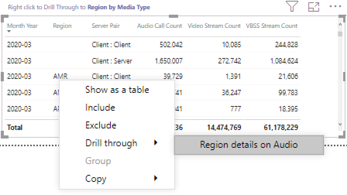Choose Exclude in the context menu
The height and width of the screenshot is (195, 347).
[101, 125]
